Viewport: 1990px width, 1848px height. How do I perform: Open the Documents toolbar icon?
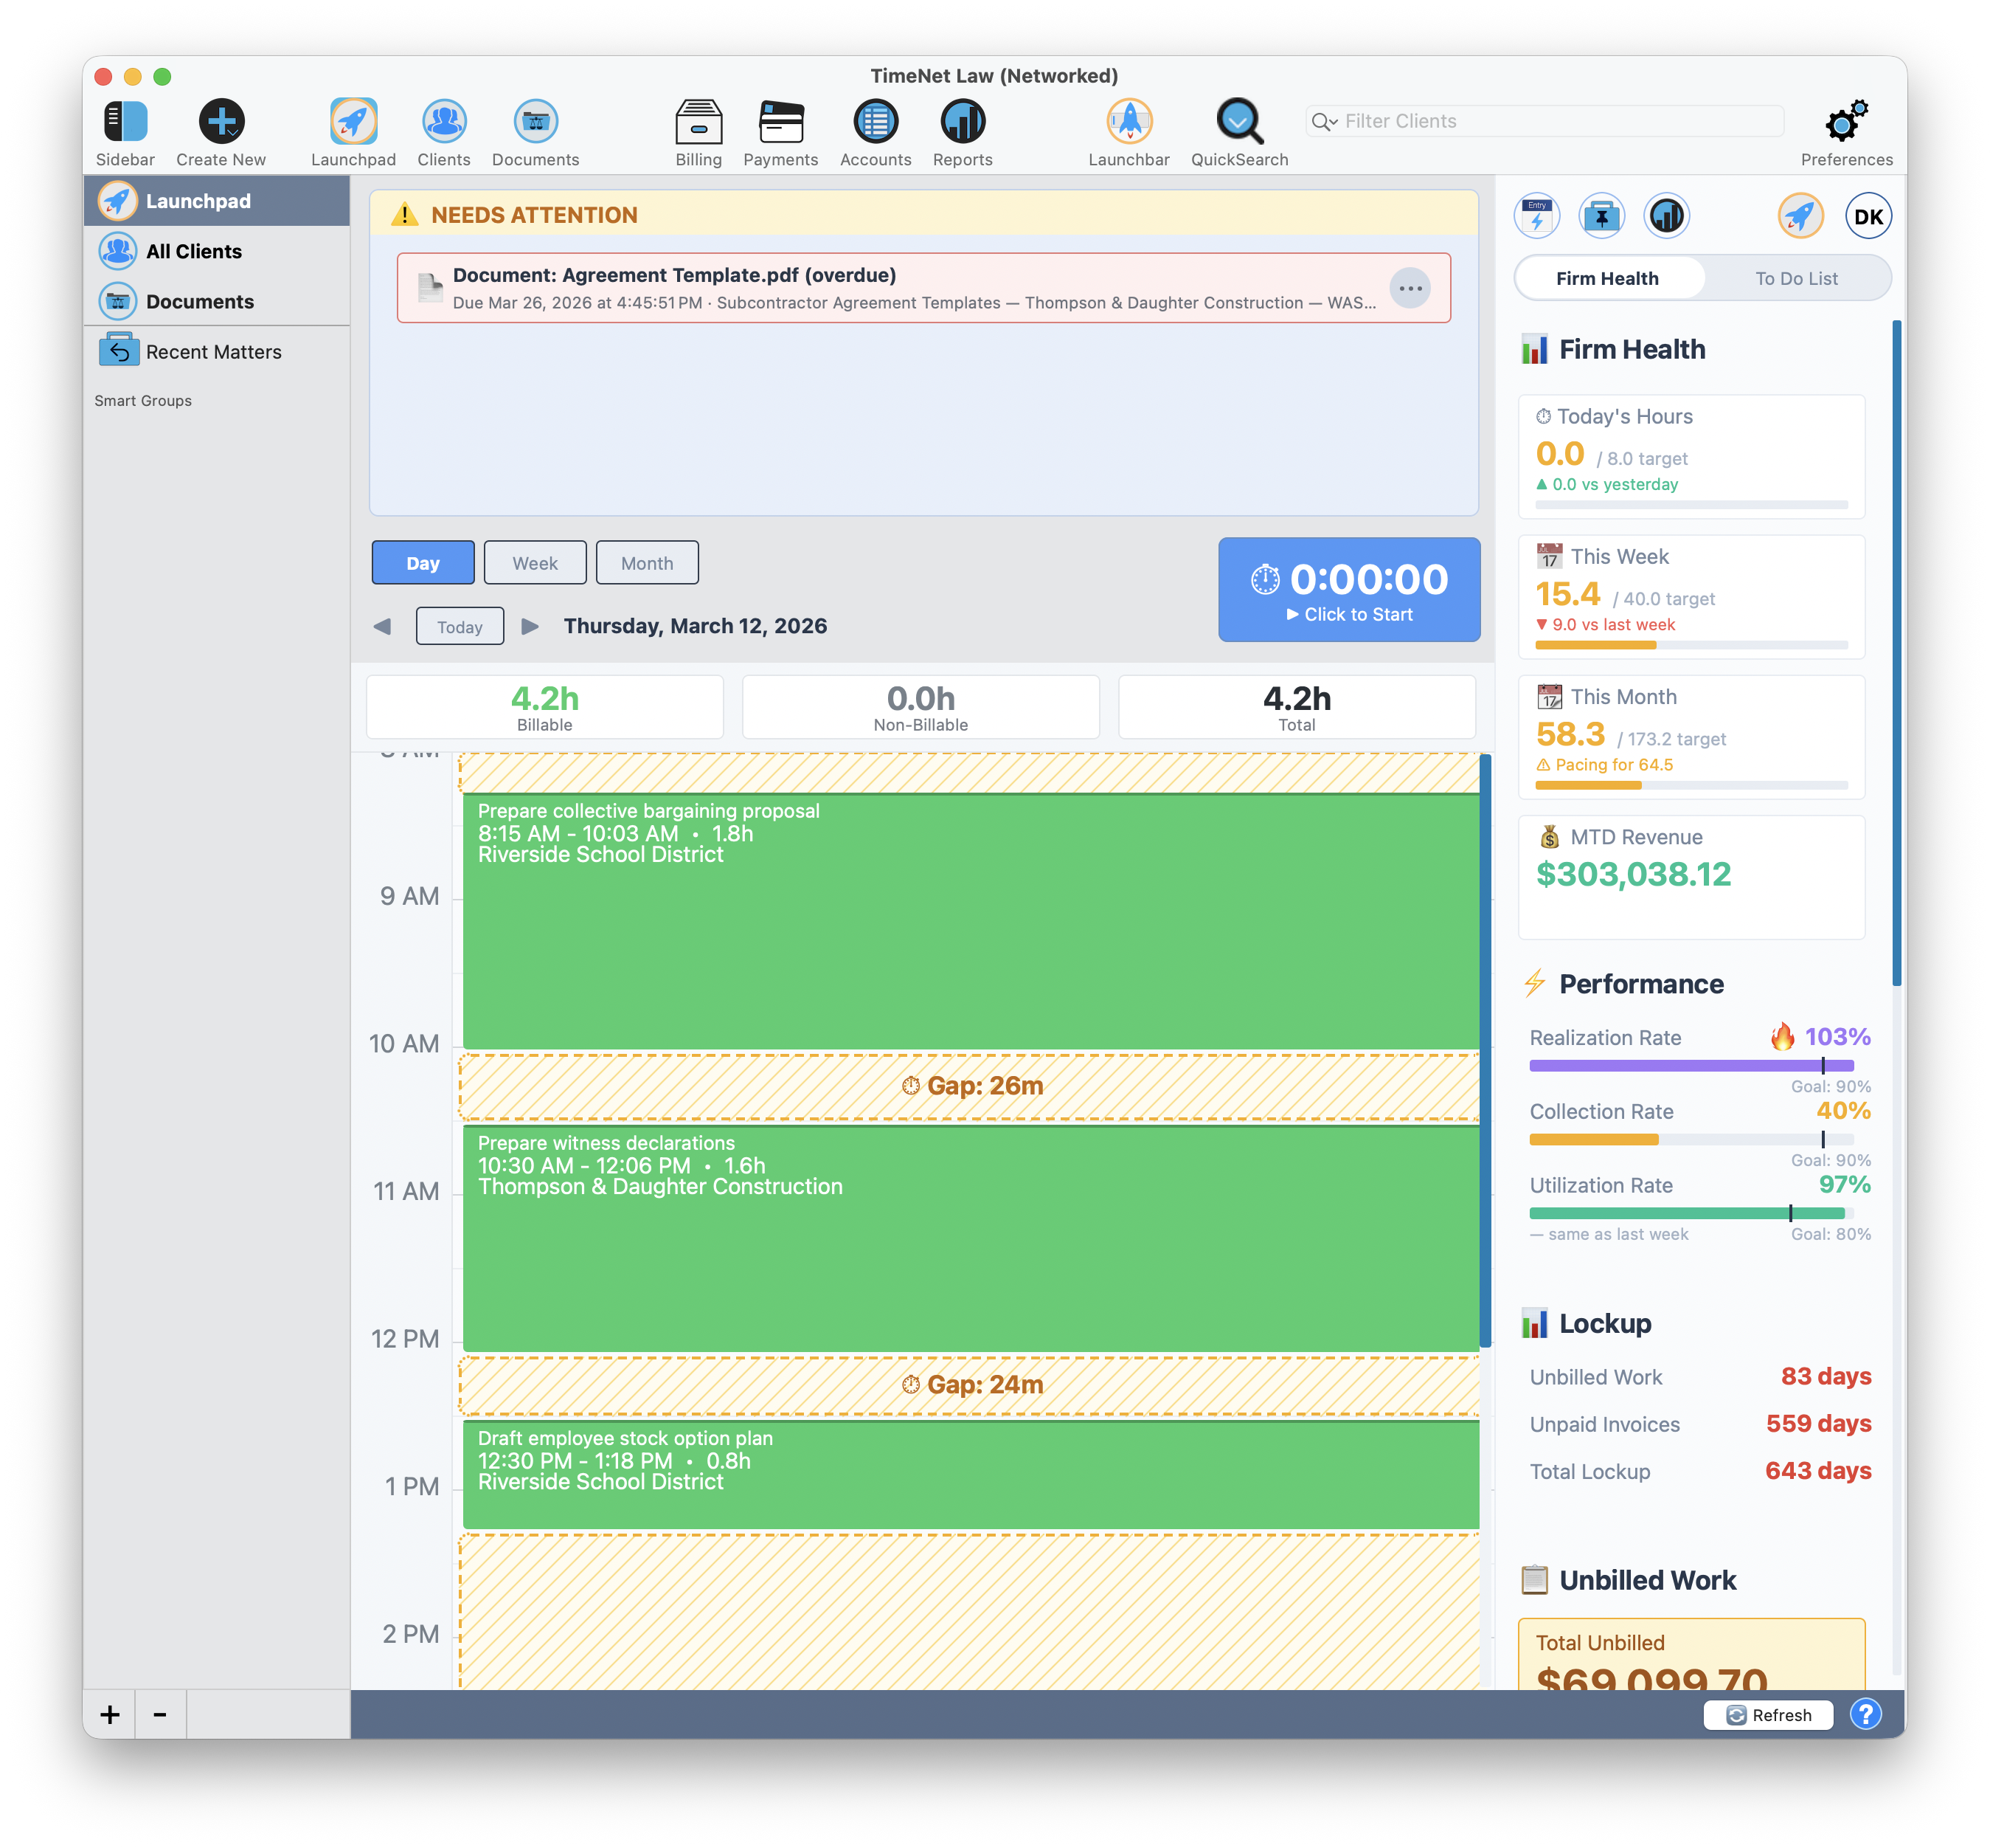[x=535, y=120]
